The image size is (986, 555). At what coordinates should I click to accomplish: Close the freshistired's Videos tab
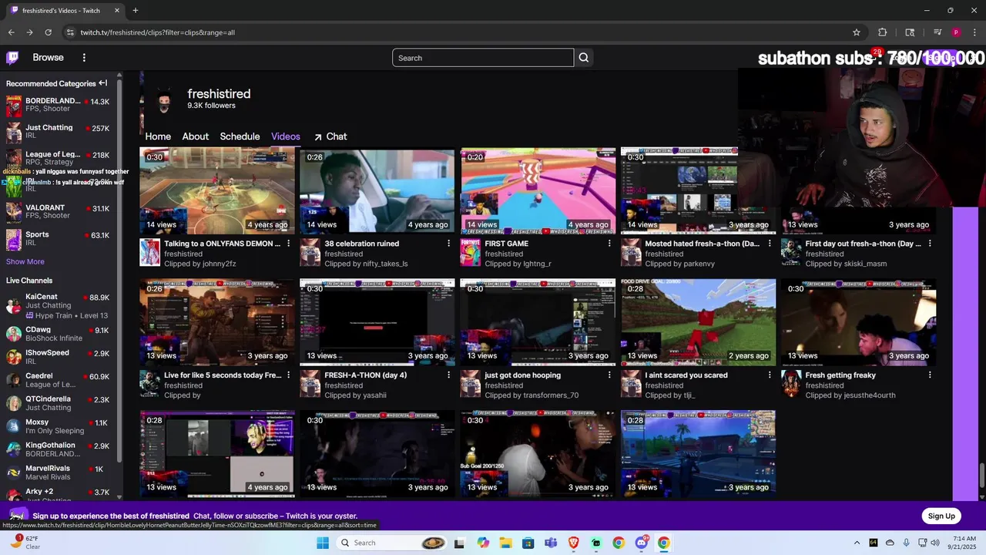[x=117, y=11]
